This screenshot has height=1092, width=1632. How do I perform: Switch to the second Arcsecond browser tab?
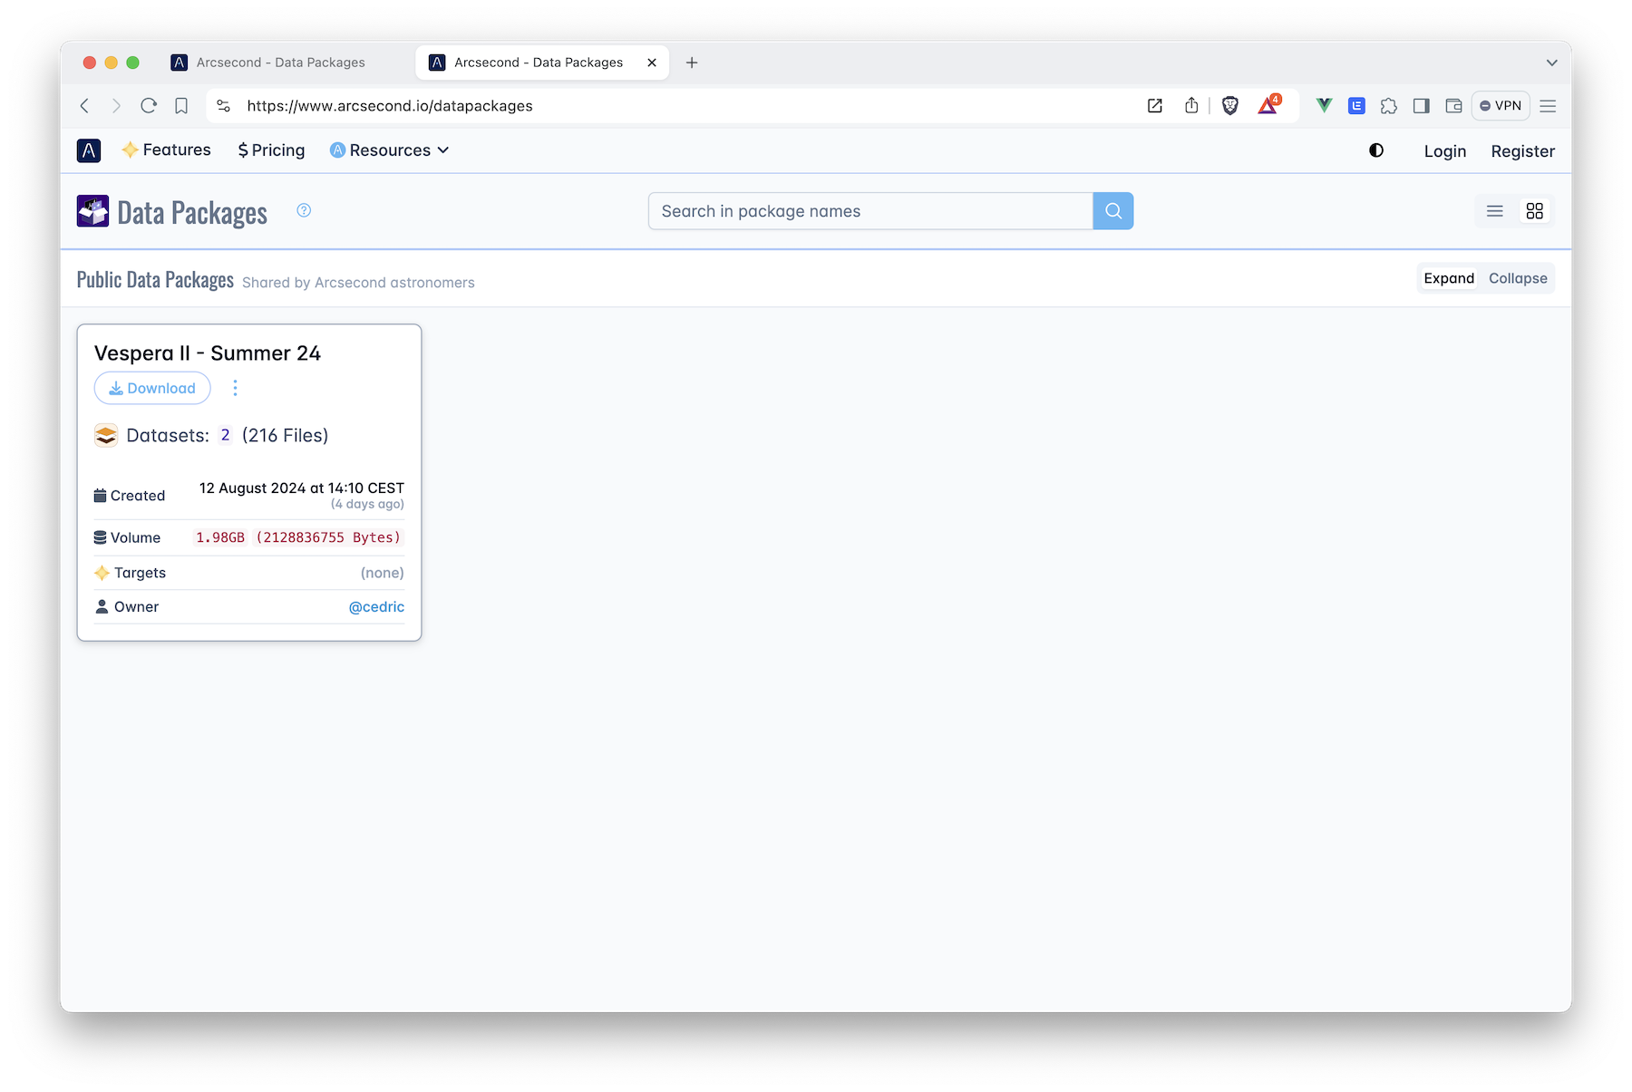(533, 62)
